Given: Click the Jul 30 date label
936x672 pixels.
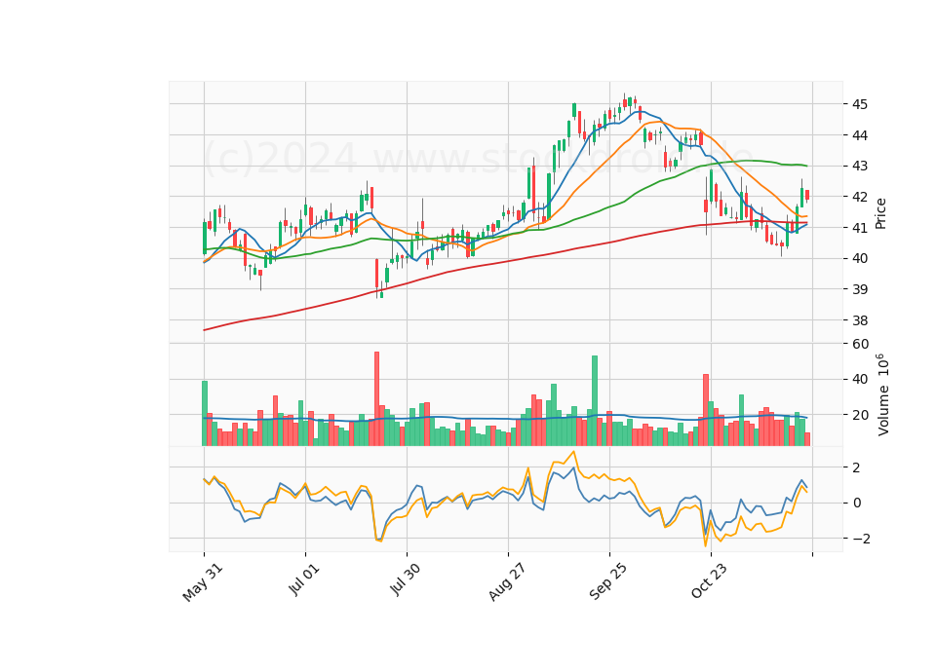Looking at the screenshot, I should (x=406, y=579).
